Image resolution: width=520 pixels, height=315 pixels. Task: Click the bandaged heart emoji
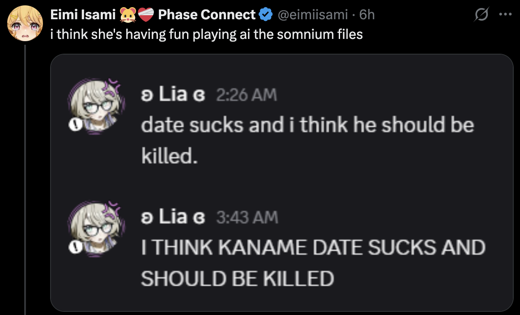[145, 15]
